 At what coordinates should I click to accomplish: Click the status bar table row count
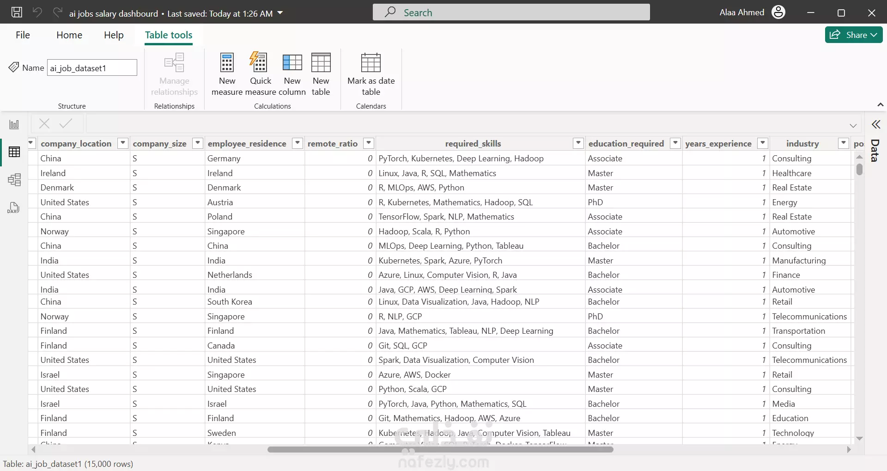pyautogui.click(x=68, y=464)
